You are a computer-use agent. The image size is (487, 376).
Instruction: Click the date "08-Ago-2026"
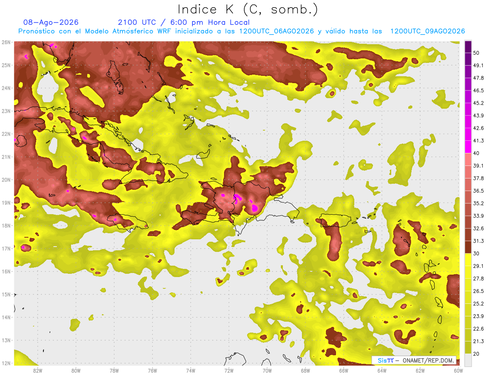(x=51, y=22)
